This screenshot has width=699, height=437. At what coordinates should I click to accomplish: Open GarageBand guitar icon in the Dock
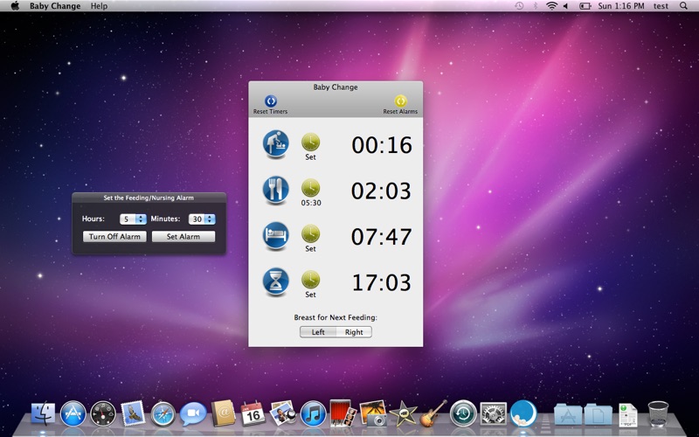tap(433, 413)
